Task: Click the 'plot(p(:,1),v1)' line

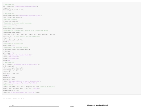Action: tap(9, 77)
